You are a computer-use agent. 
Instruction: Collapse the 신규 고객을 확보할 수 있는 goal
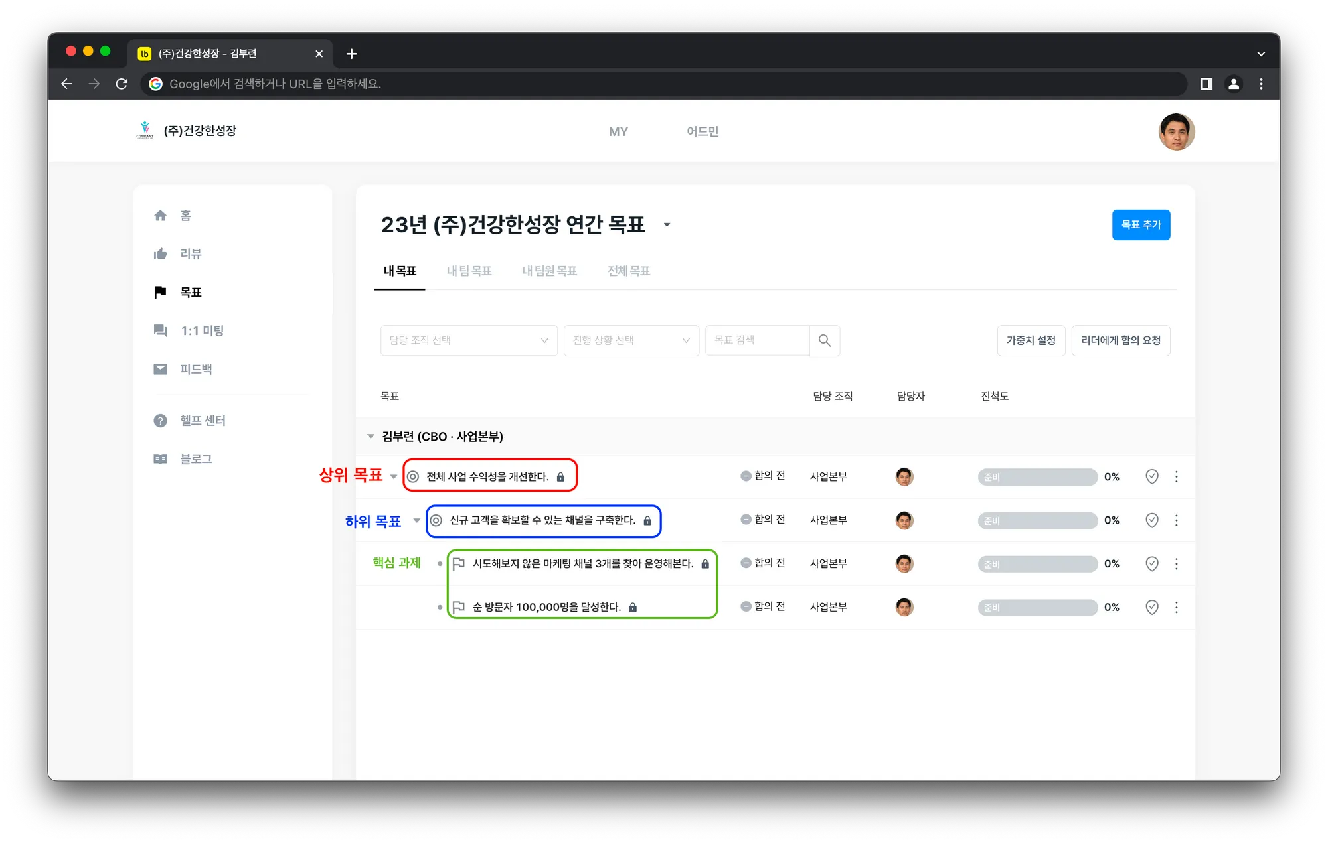417,520
